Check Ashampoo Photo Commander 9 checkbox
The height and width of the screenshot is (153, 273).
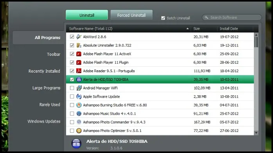(x=72, y=122)
